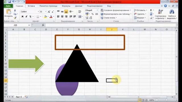
Task: Open the Условное форматирование dropdown
Action: pos(116,10)
